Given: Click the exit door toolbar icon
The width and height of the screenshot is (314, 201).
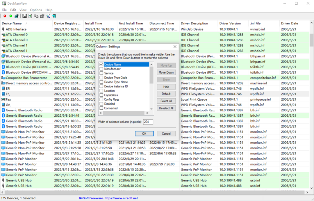Looking at the screenshot, I should [54, 16].
